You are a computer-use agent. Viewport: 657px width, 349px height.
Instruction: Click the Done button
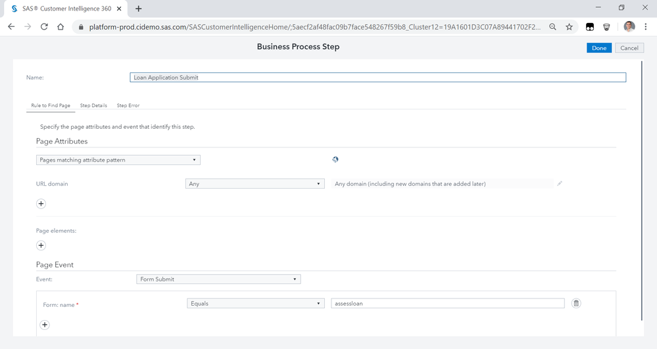[x=598, y=48]
